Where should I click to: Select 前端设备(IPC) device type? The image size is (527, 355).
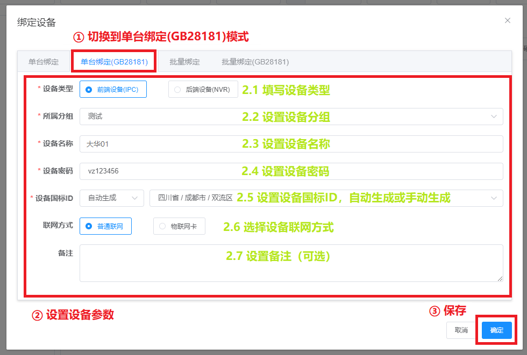[x=113, y=89]
